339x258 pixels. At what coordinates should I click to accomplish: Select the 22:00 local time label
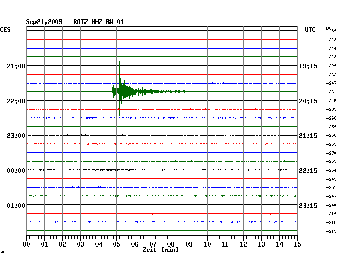tap(16, 101)
